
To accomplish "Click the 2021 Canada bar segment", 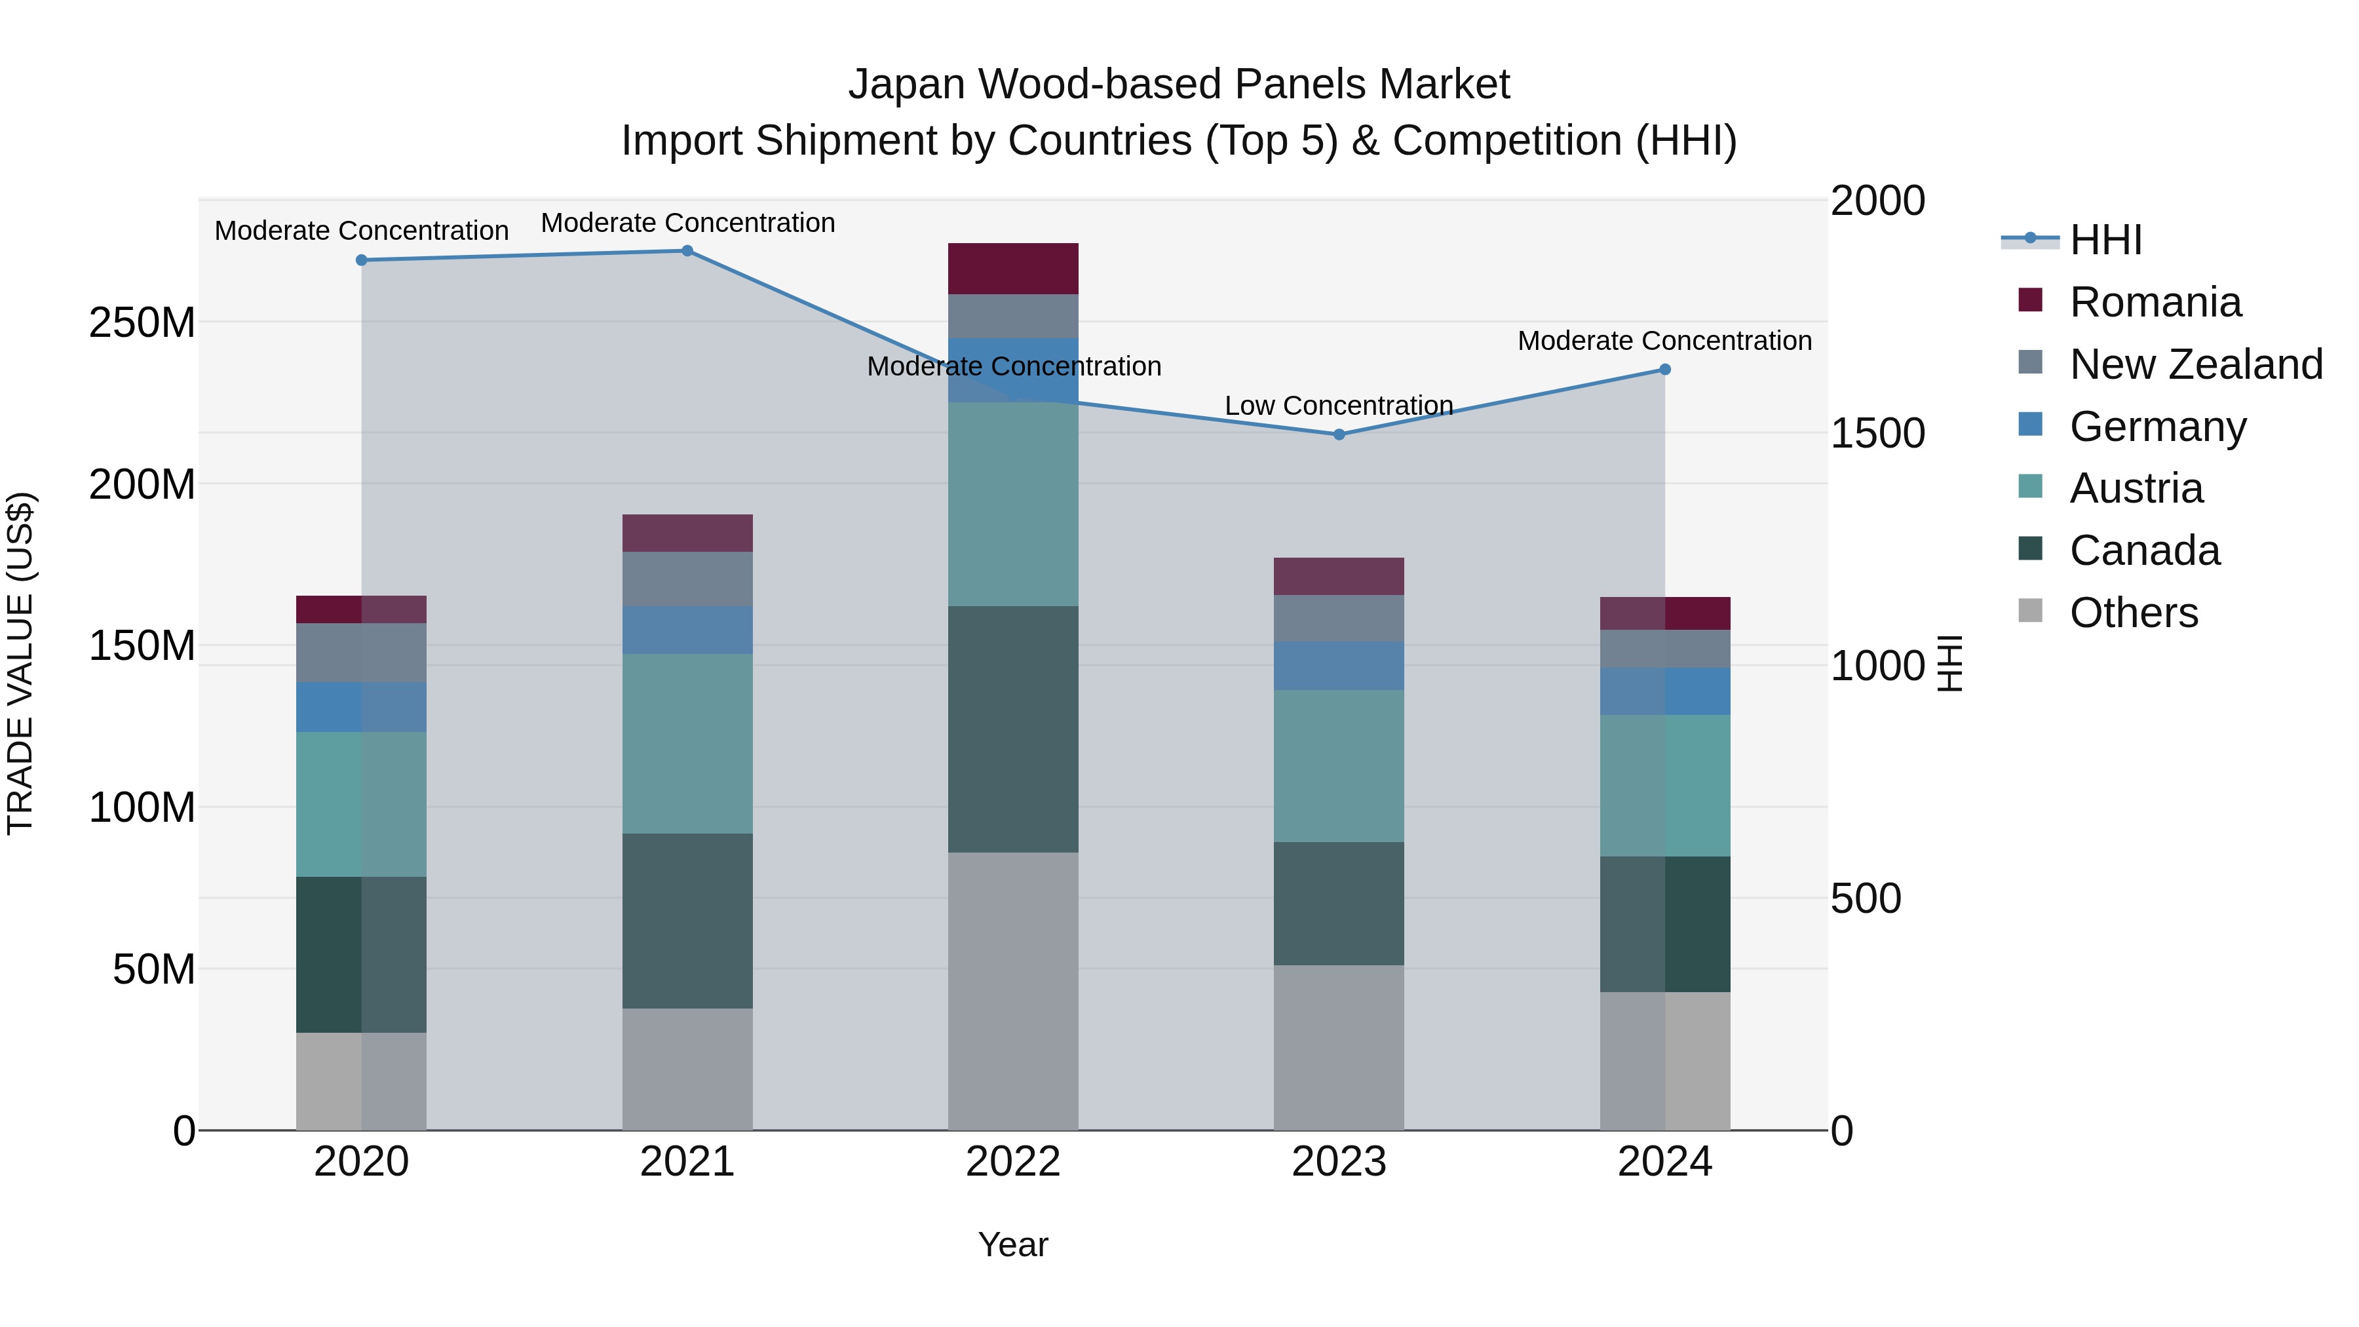I will click(688, 921).
